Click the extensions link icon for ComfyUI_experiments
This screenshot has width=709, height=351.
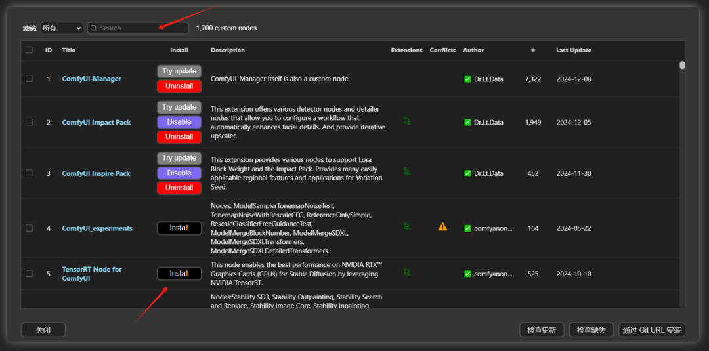click(x=406, y=226)
